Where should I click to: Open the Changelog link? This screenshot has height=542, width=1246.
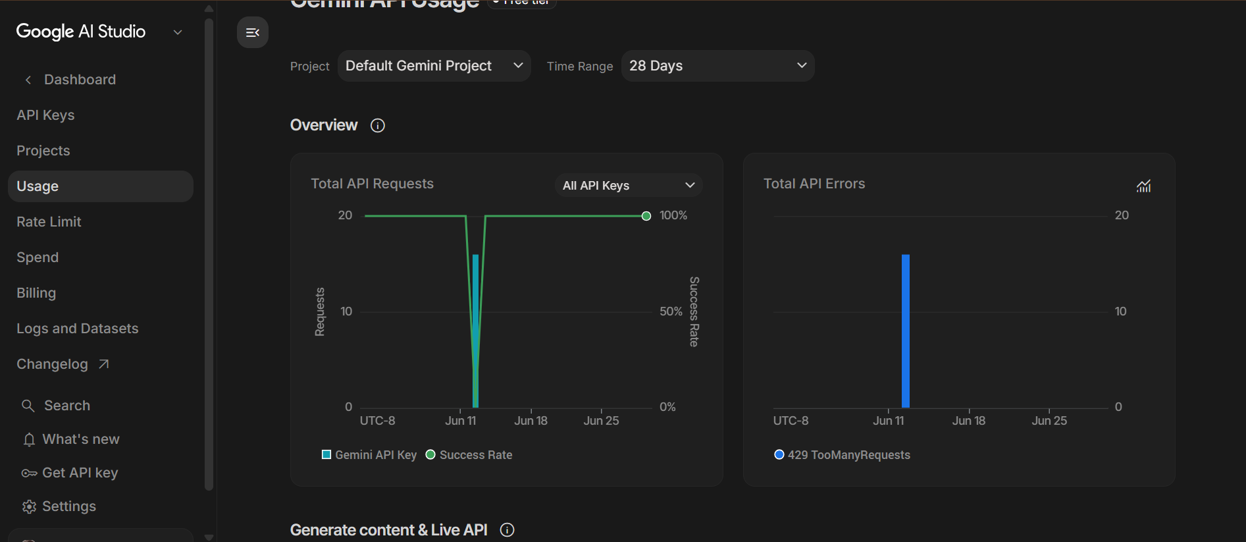point(52,364)
